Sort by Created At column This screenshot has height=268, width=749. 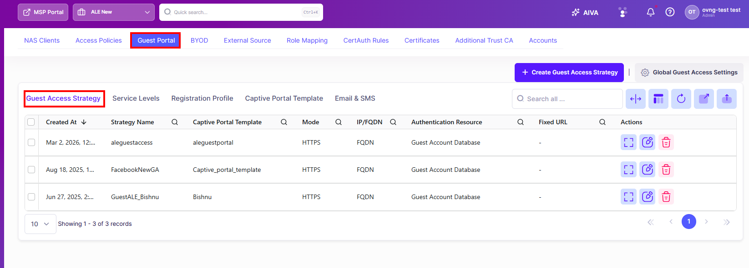66,122
